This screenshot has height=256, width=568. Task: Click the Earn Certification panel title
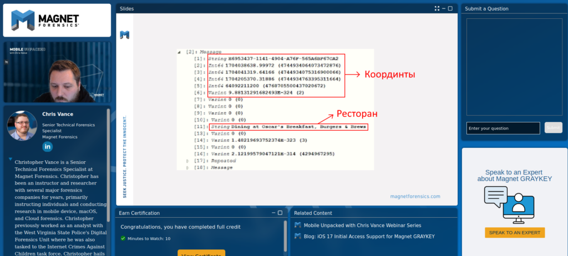(x=139, y=213)
